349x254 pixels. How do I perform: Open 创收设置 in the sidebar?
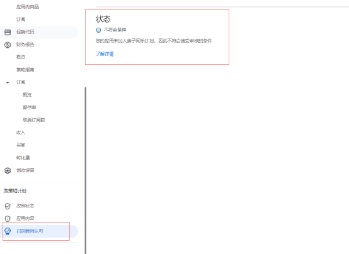click(x=25, y=170)
